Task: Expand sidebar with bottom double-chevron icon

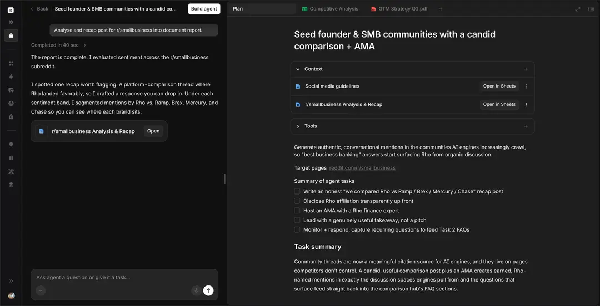Action: 11,281
